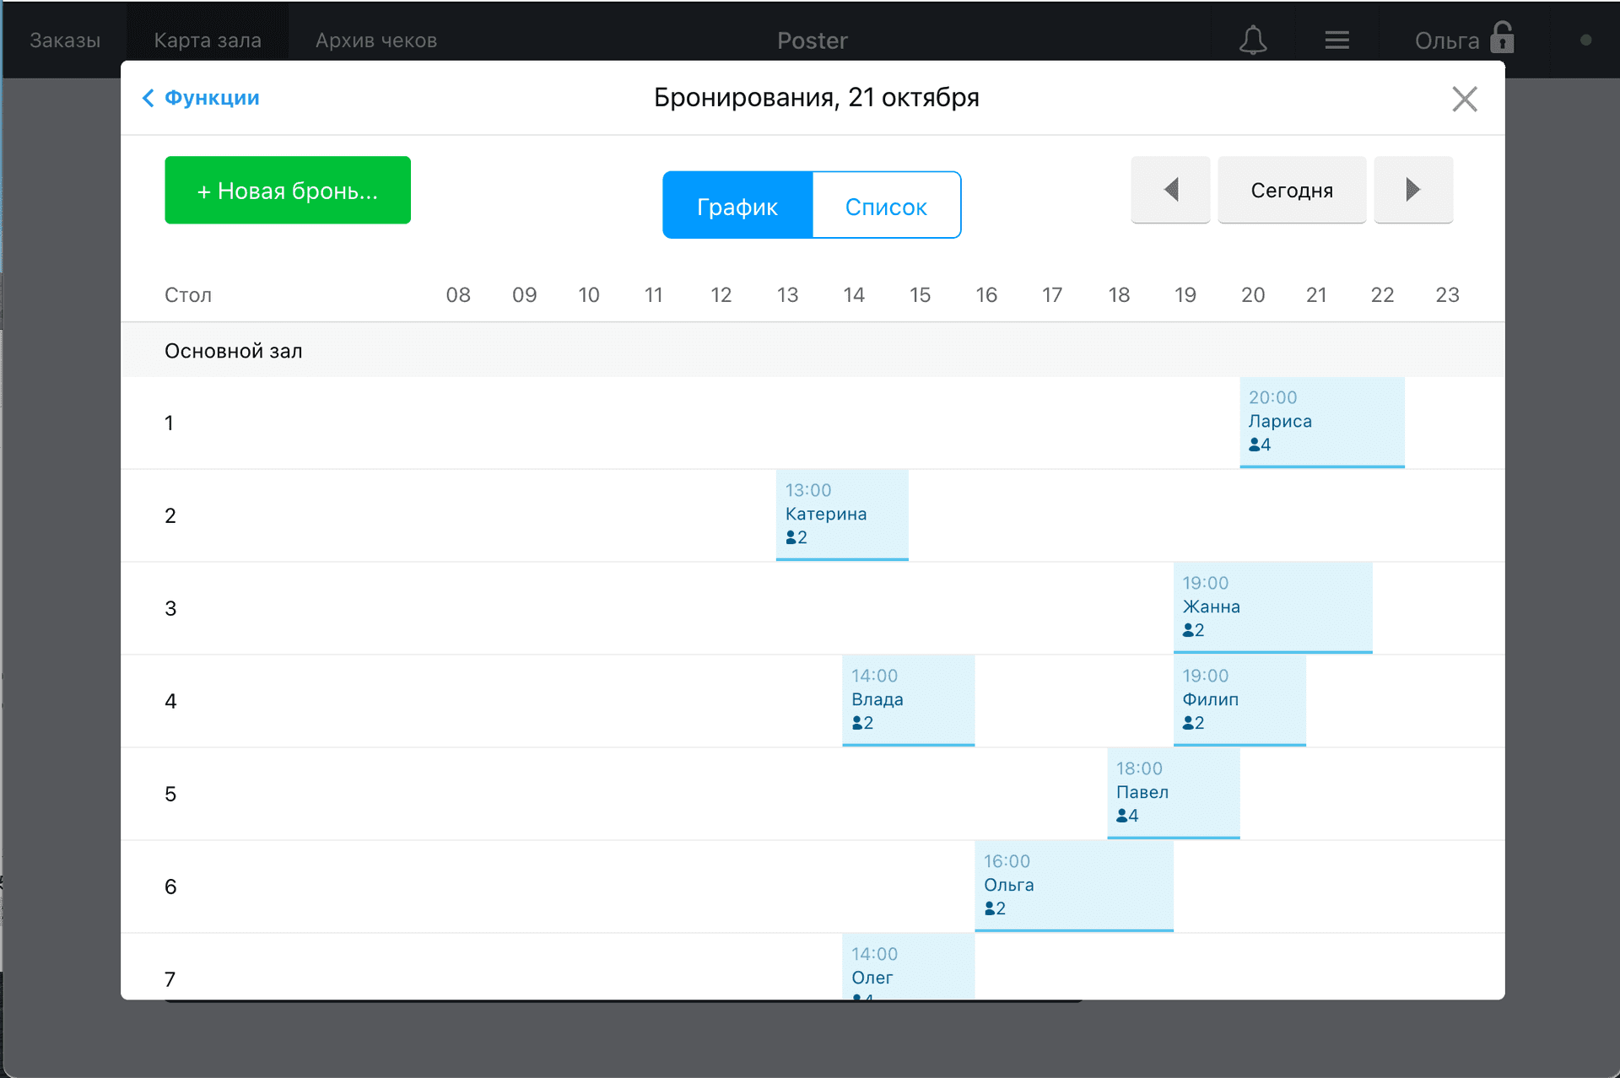
Task: Open the Карта зала tab
Action: [x=208, y=40]
